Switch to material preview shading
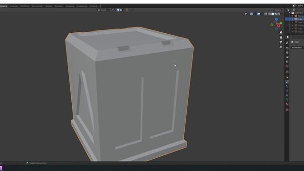 point(275,14)
